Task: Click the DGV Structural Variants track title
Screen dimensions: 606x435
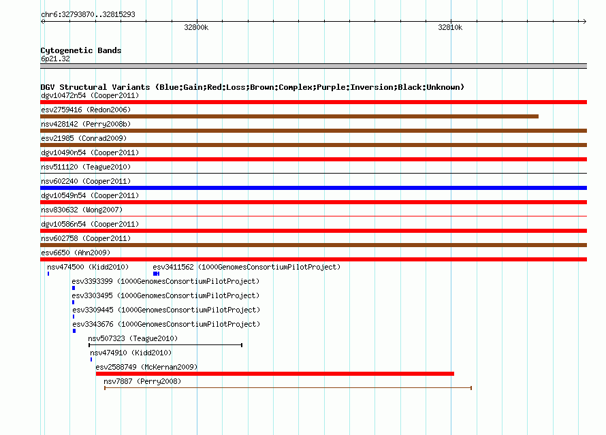Action: (253, 87)
